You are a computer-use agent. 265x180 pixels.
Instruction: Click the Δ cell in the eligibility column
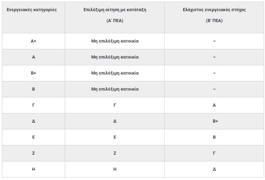pyautogui.click(x=115, y=121)
